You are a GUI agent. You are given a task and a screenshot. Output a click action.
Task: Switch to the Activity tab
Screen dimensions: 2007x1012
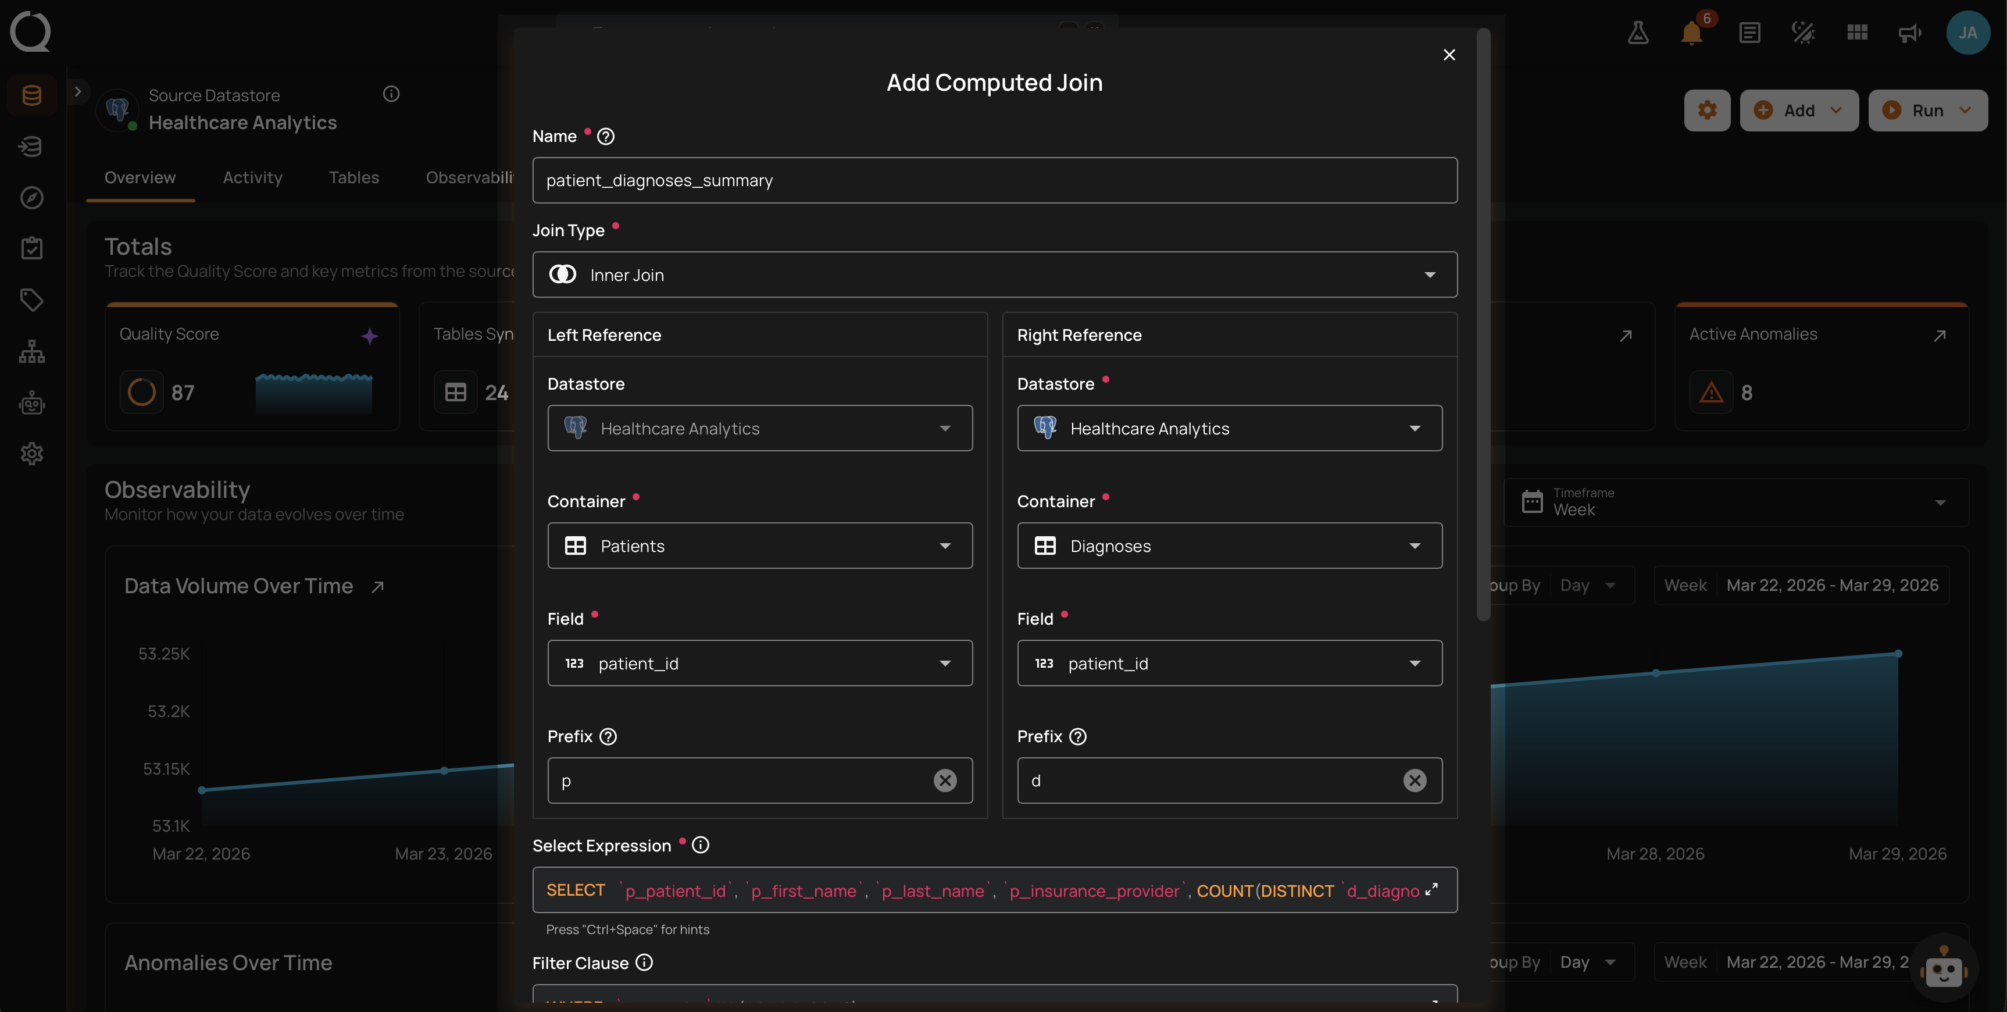click(x=252, y=178)
